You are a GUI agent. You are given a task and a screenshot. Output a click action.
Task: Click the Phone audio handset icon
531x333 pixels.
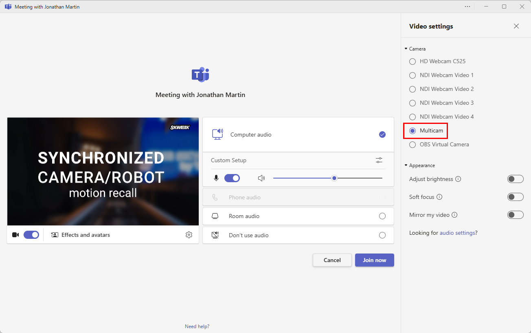215,197
